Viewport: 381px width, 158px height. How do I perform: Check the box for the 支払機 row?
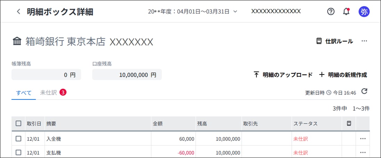coord(18,152)
